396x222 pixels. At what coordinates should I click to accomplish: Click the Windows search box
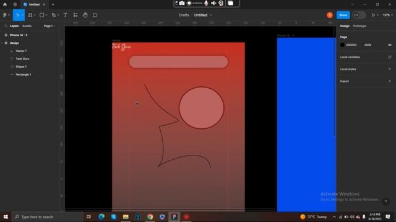48,216
